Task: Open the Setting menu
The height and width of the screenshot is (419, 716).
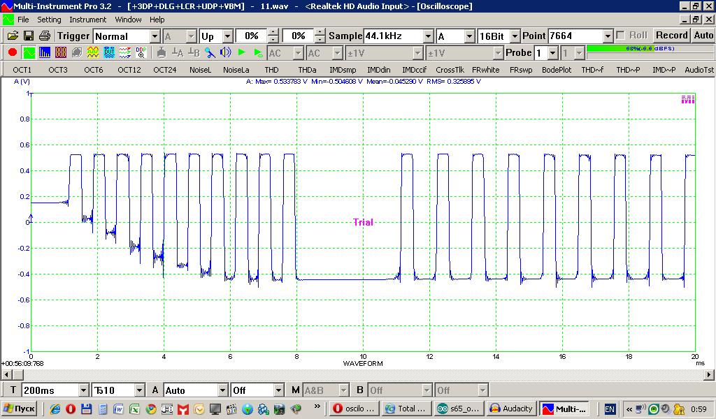Action: [x=49, y=20]
